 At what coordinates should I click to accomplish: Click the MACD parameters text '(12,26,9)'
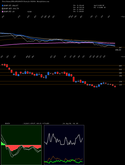tap(26, 123)
